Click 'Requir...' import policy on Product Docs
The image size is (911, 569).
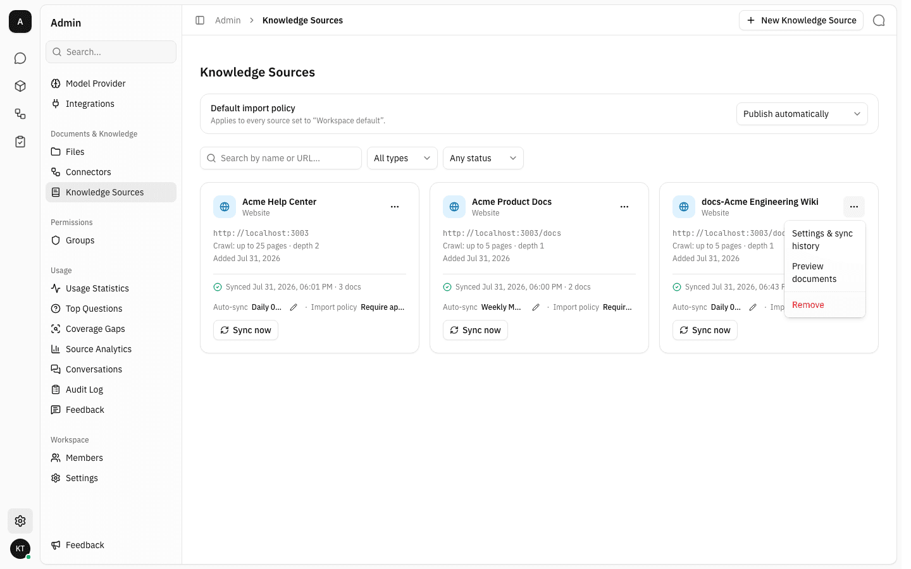(617, 307)
